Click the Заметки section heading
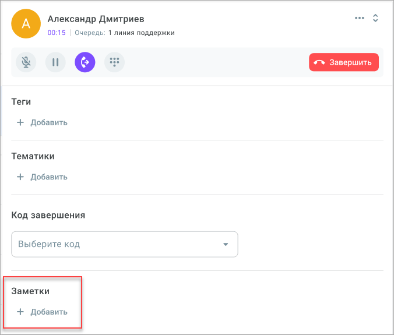Viewport: 394px width, 335px height. coord(30,291)
